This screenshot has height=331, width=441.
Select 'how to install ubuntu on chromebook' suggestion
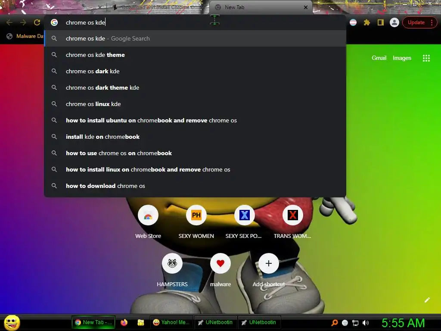(195, 120)
